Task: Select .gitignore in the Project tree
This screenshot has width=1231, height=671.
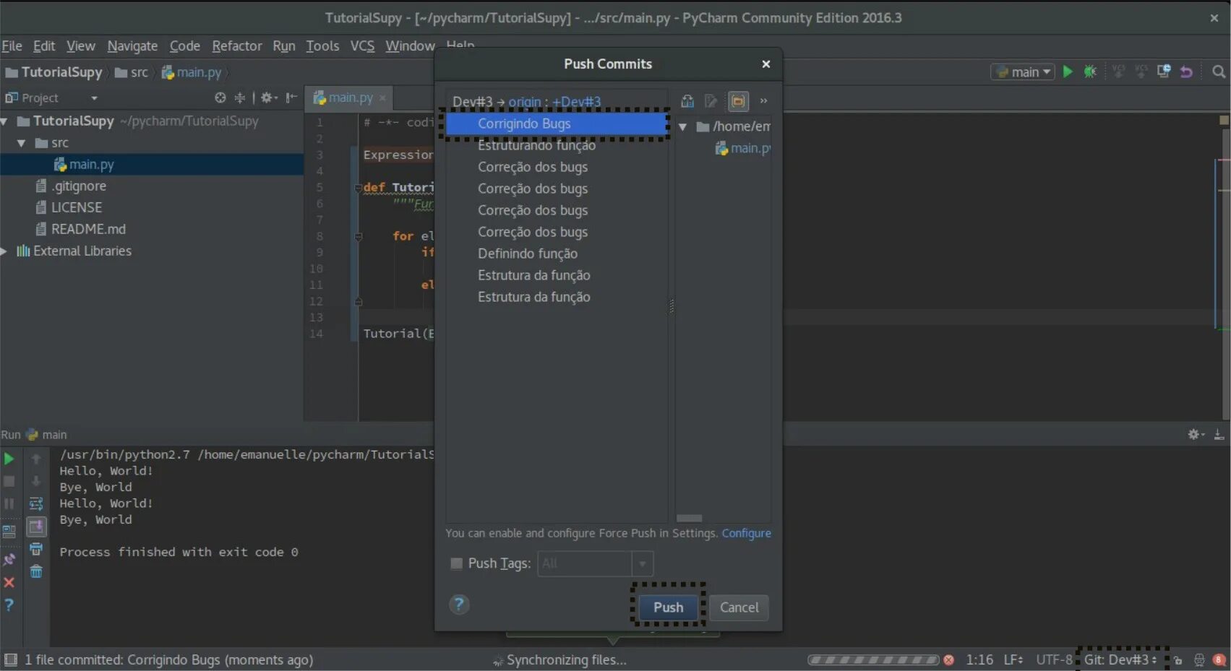Action: (78, 186)
